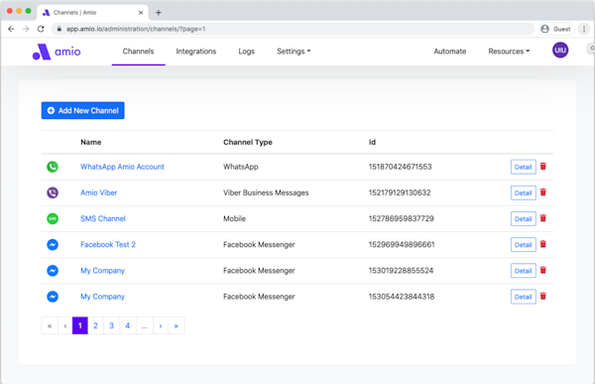Viewport: 595px width, 384px height.
Task: Open My Company link for ID 153019228855524
Action: [x=102, y=271]
